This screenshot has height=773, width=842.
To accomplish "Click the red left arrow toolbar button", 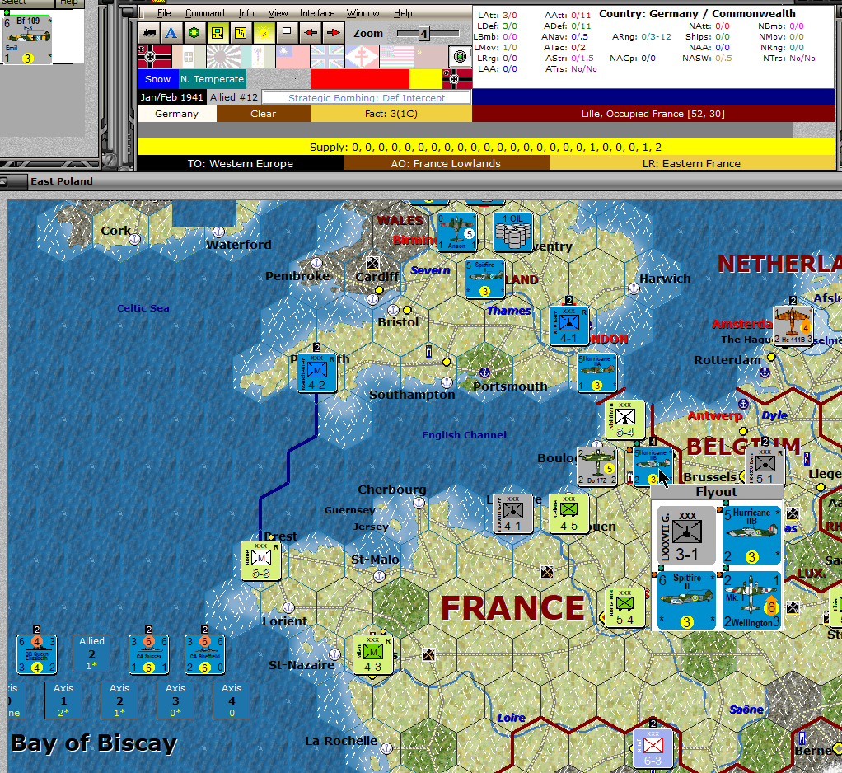I will click(310, 33).
